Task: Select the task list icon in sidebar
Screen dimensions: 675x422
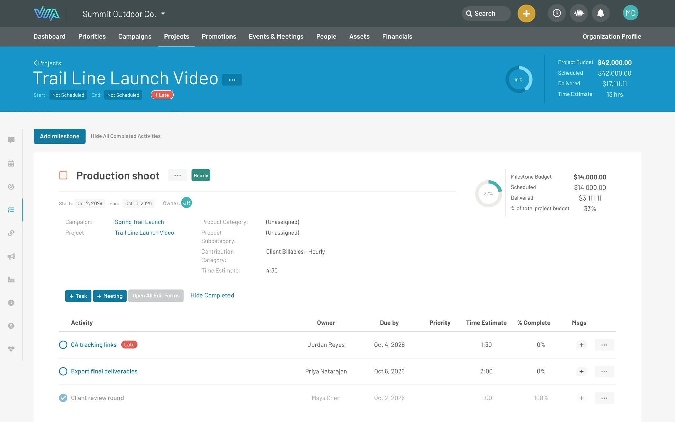Action: click(x=11, y=210)
